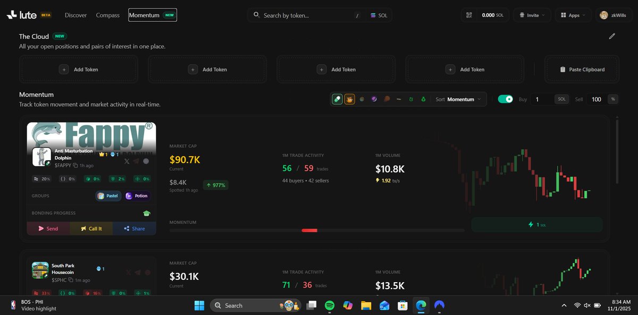Open the Discover tab
Image resolution: width=638 pixels, height=315 pixels.
[x=75, y=15]
